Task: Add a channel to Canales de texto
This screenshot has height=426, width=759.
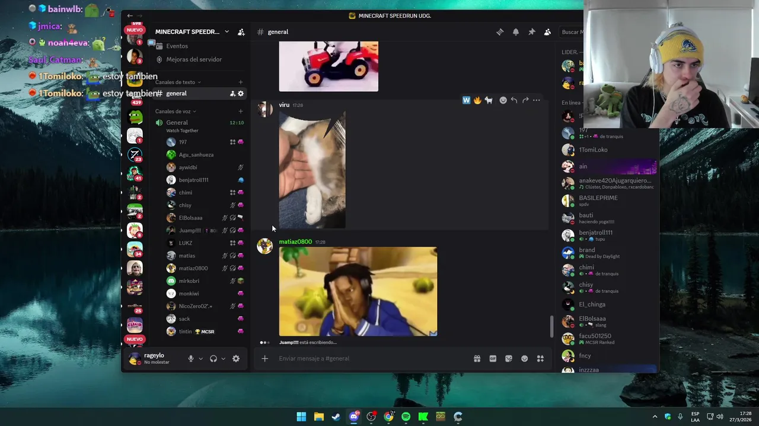Action: click(240, 82)
